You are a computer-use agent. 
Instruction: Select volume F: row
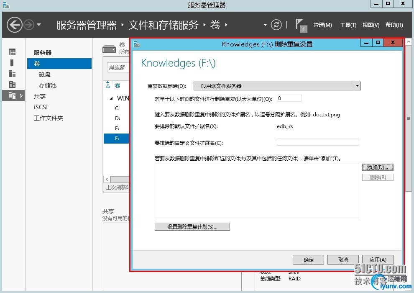(117, 139)
